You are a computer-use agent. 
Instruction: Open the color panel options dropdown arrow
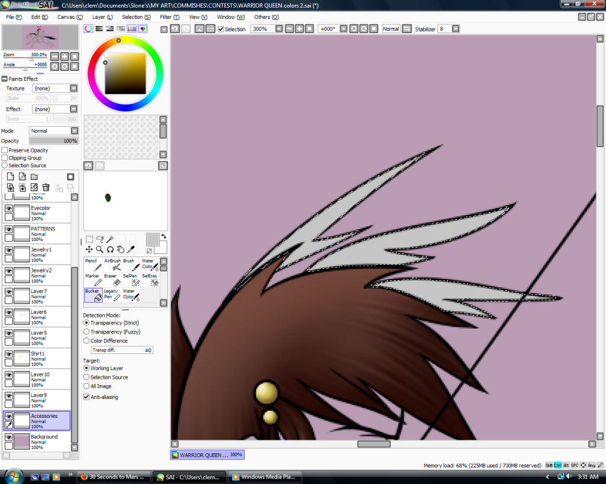tap(164, 30)
